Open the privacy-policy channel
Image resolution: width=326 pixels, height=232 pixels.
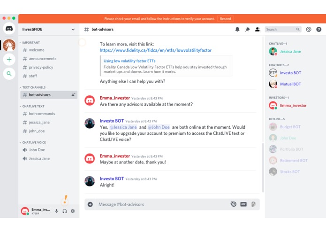(x=49, y=67)
